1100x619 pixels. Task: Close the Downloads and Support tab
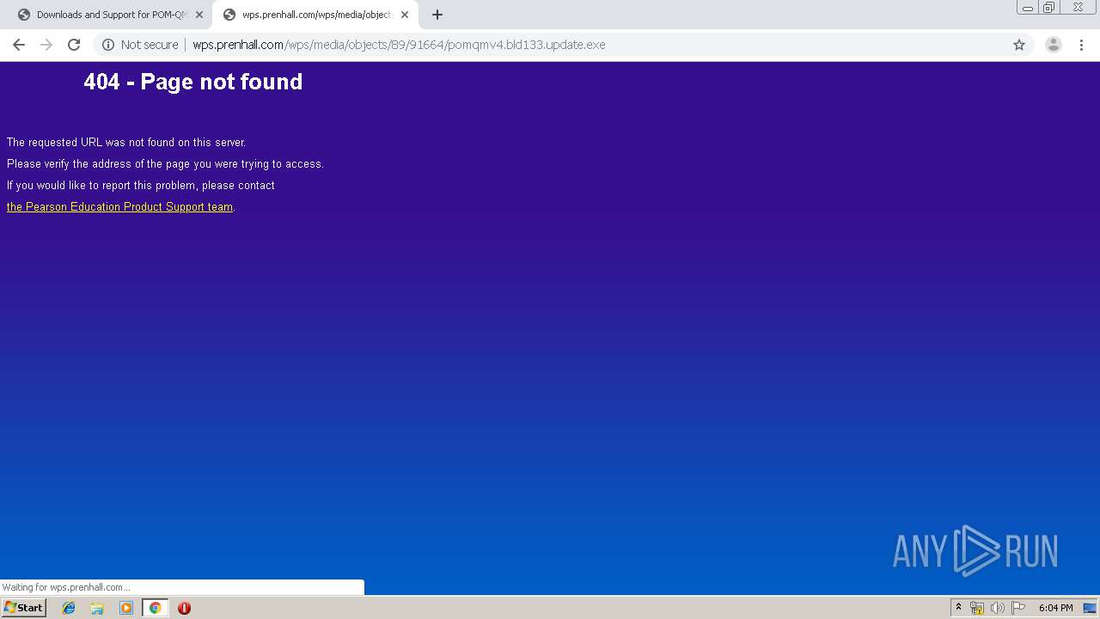[x=199, y=15]
